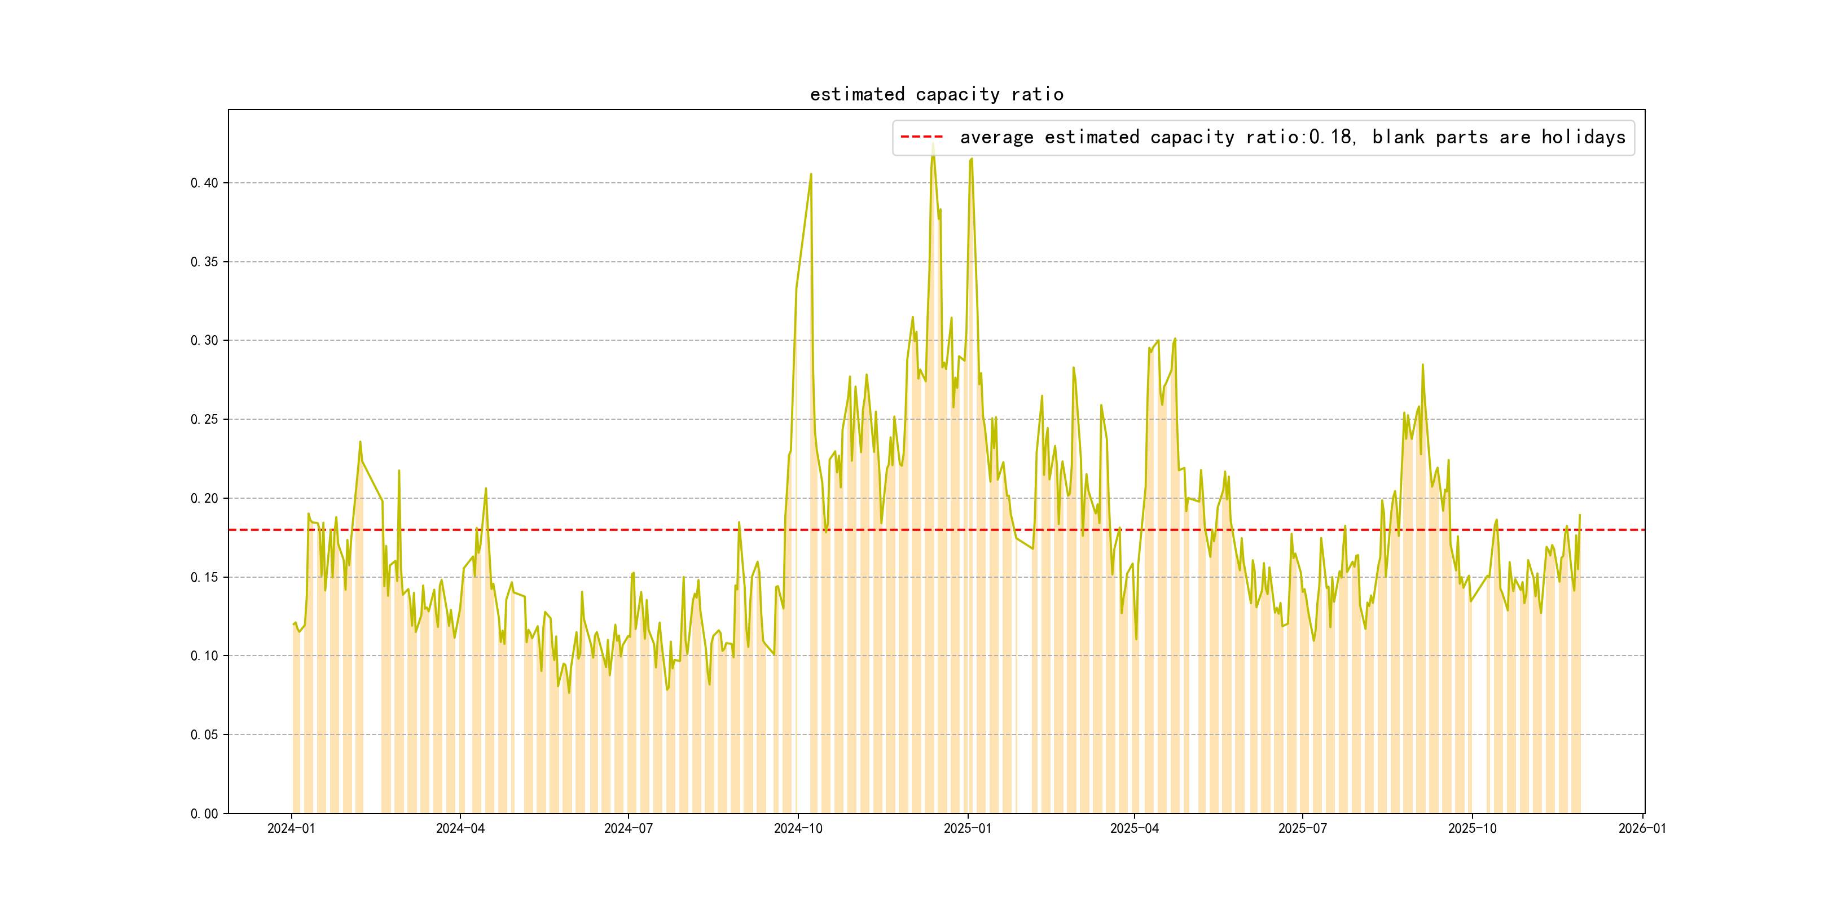Click the 2024-04 x-axis date label
The image size is (1828, 914).
point(460,828)
